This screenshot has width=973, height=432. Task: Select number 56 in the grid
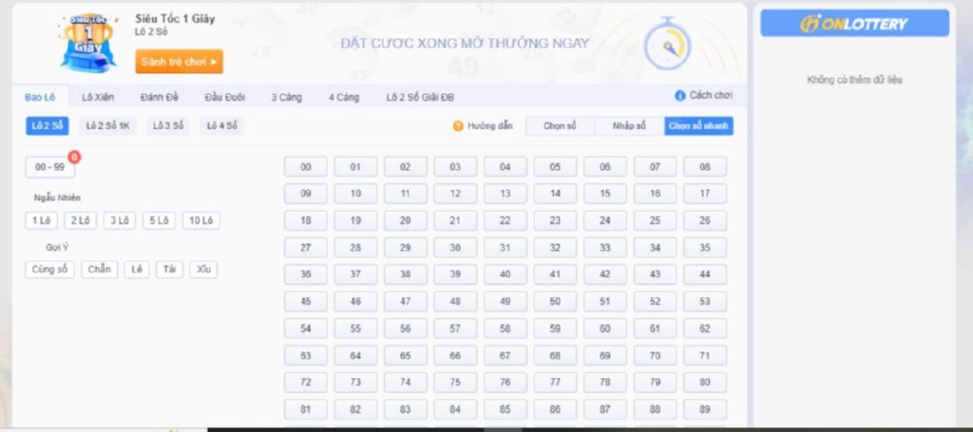pyautogui.click(x=405, y=329)
